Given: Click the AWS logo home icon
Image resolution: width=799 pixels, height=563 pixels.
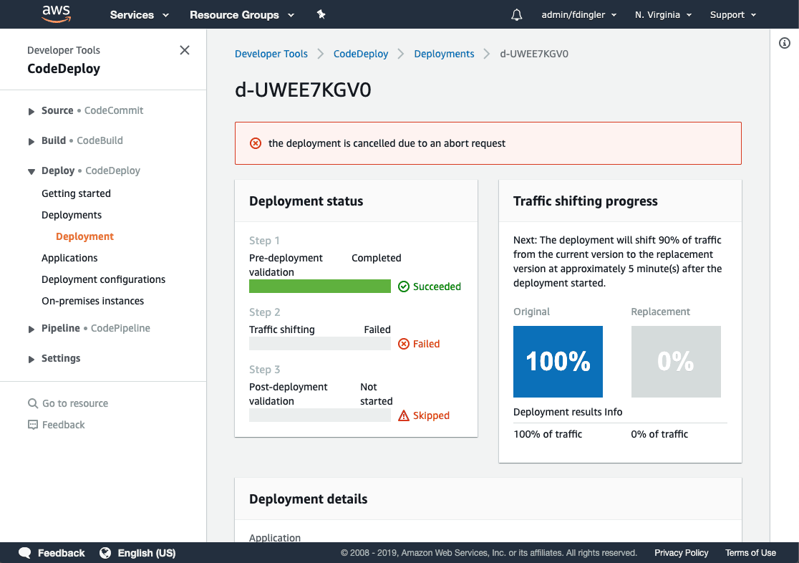Looking at the screenshot, I should click(x=56, y=14).
